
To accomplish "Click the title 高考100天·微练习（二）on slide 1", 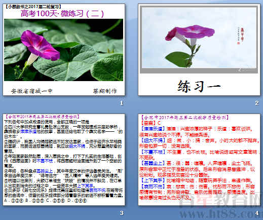I will tap(62, 14).
